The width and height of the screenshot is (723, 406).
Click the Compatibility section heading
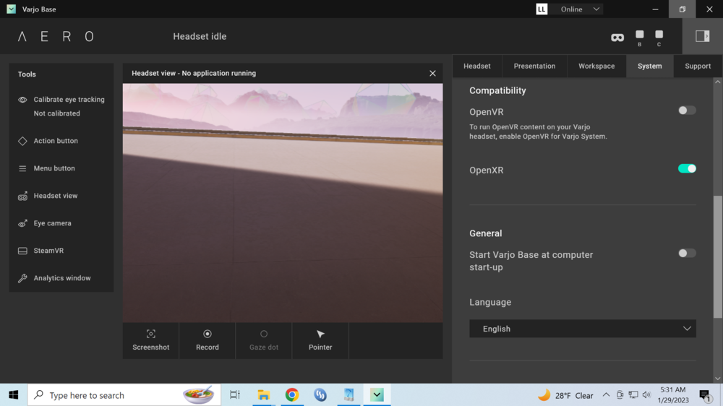click(x=497, y=91)
